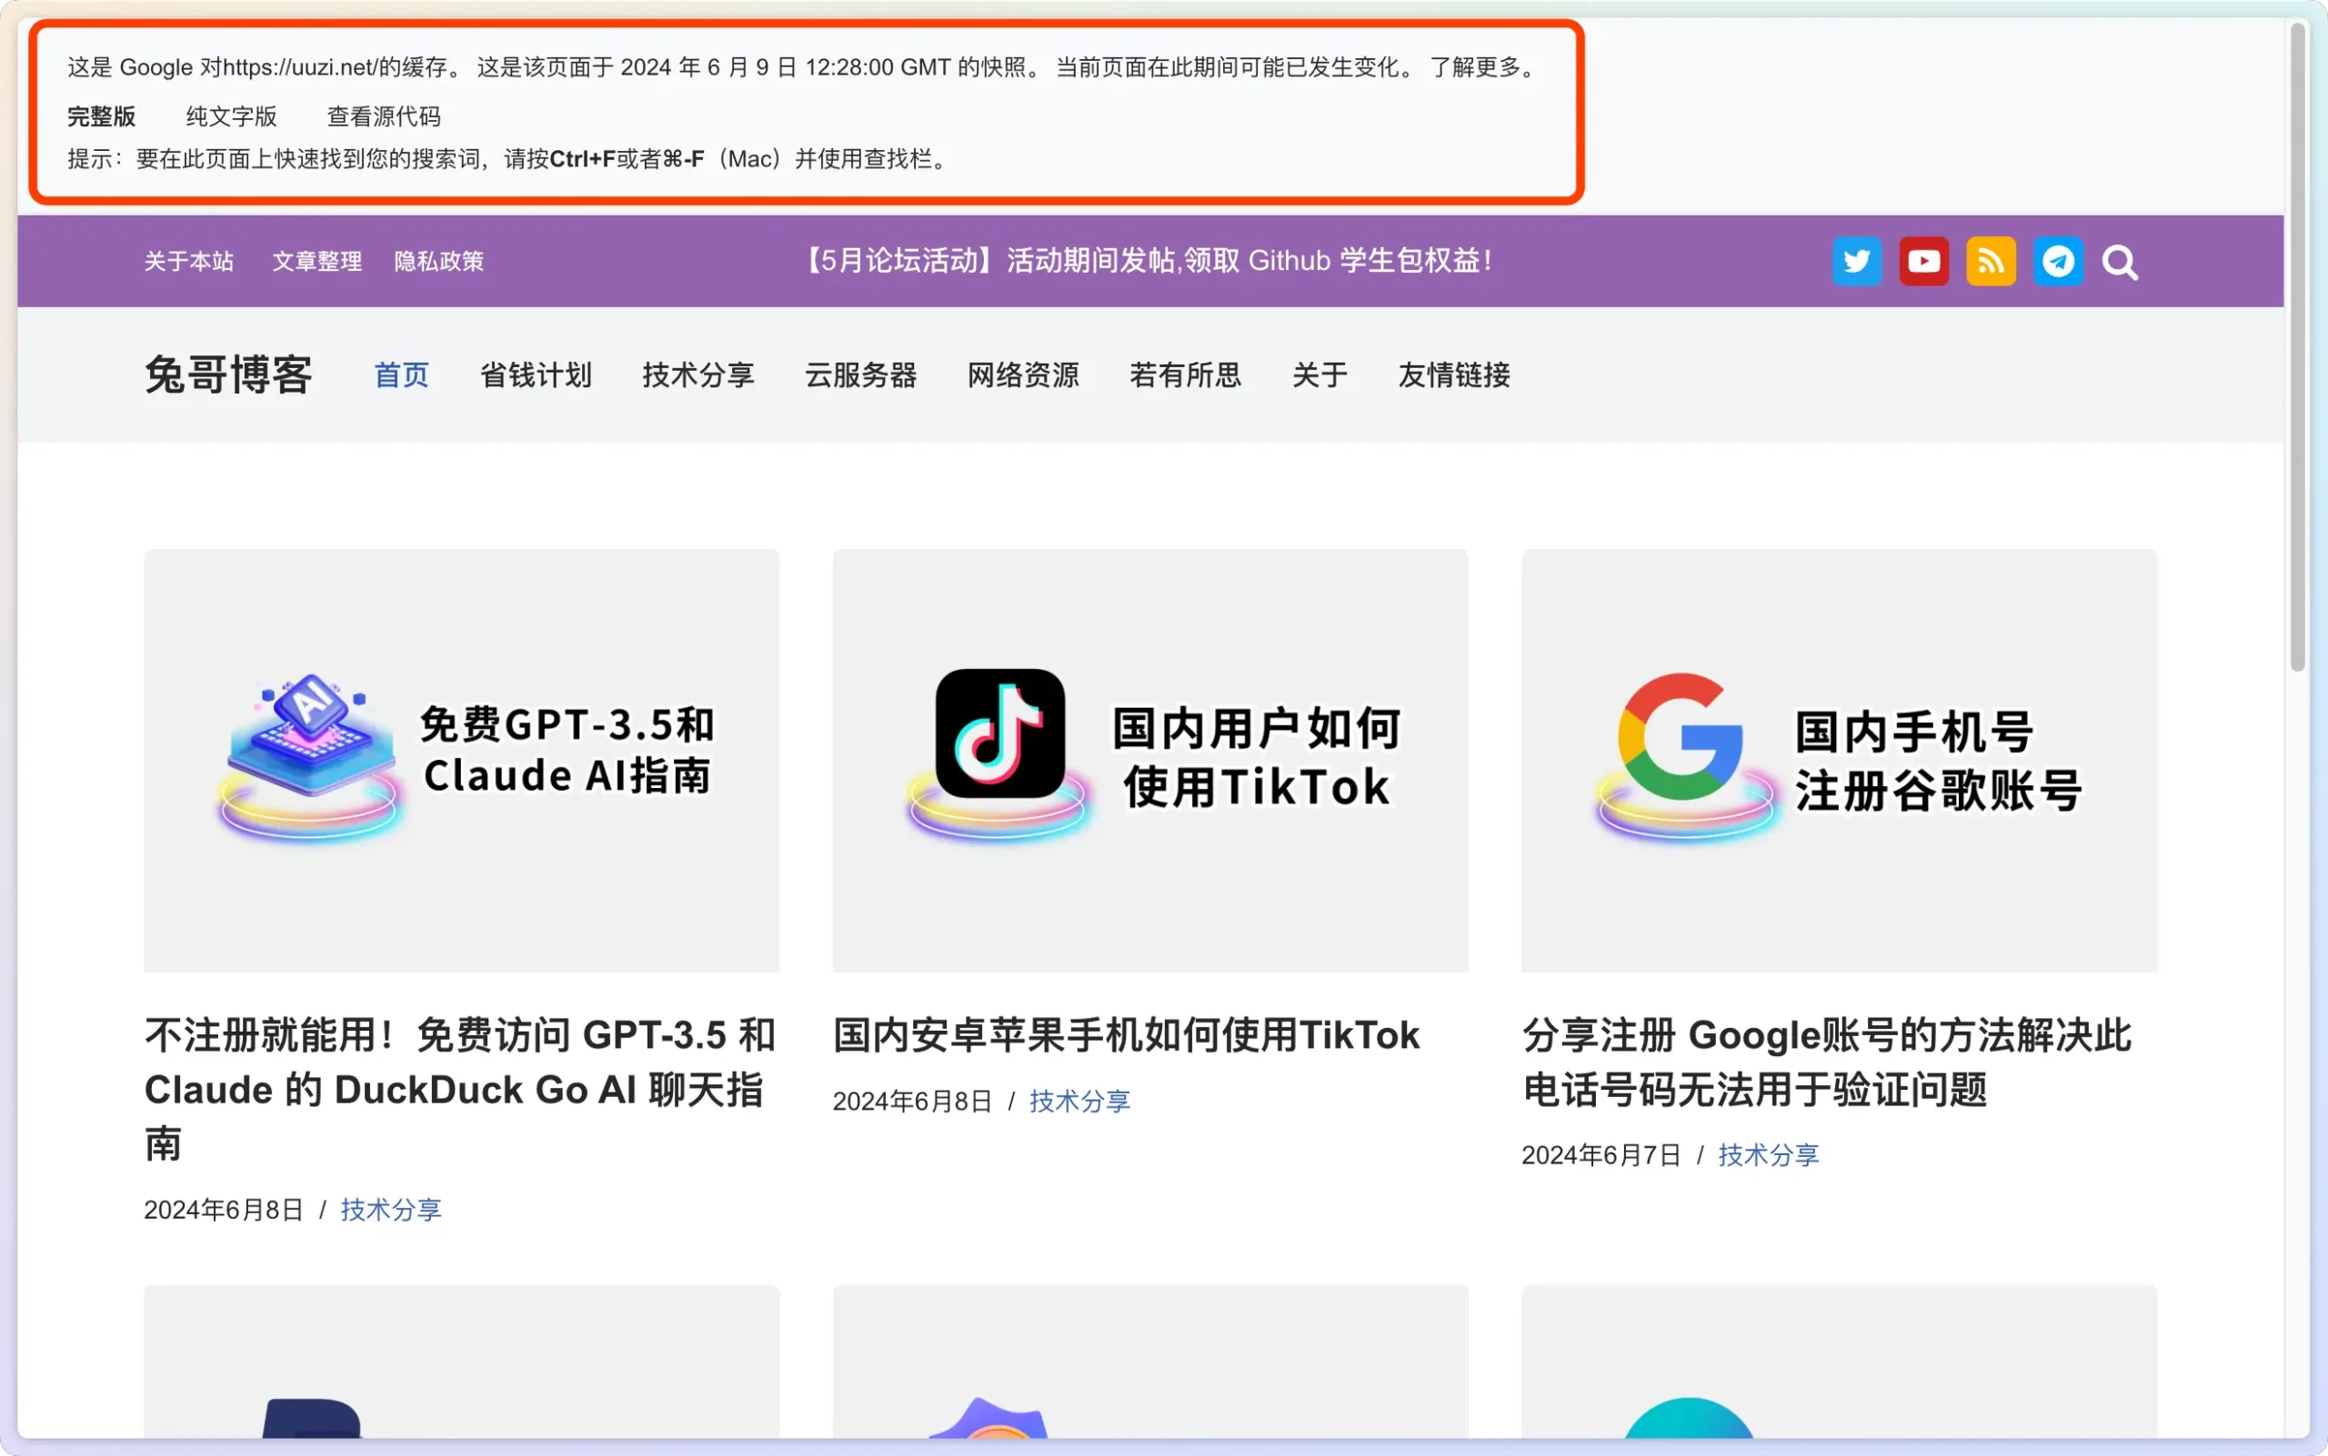Switch to the 纯文字版 cache view
The image size is (2328, 1456).
click(231, 116)
